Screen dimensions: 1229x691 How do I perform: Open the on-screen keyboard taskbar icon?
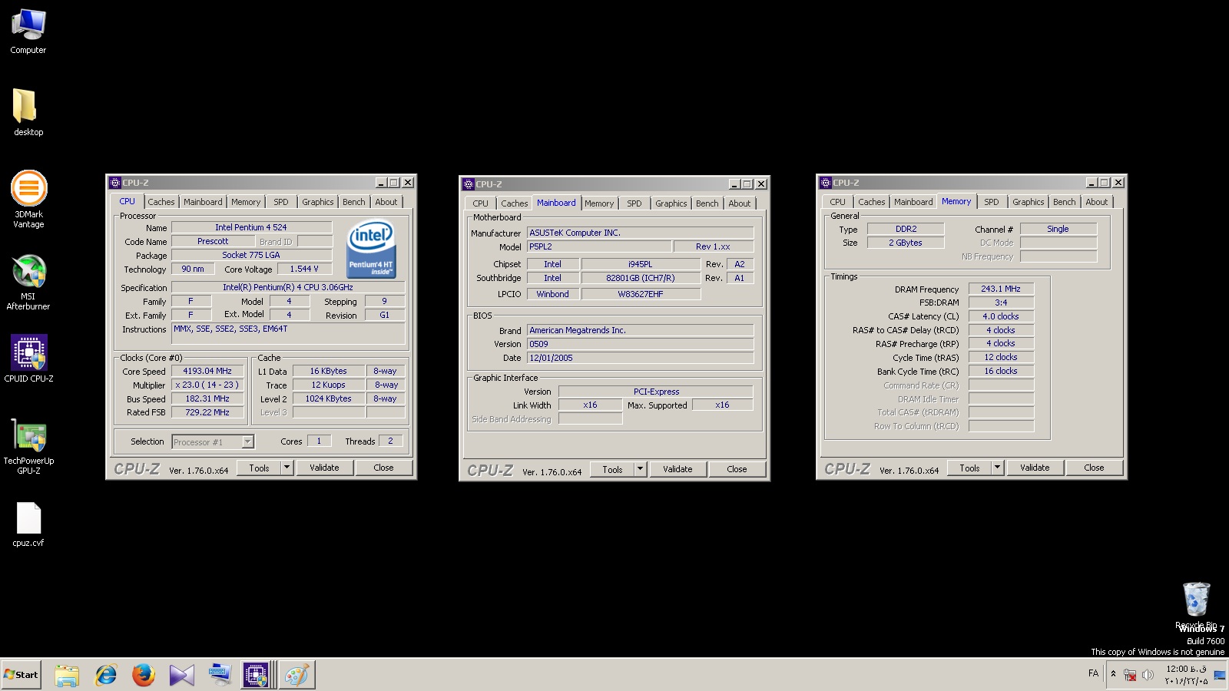(220, 675)
